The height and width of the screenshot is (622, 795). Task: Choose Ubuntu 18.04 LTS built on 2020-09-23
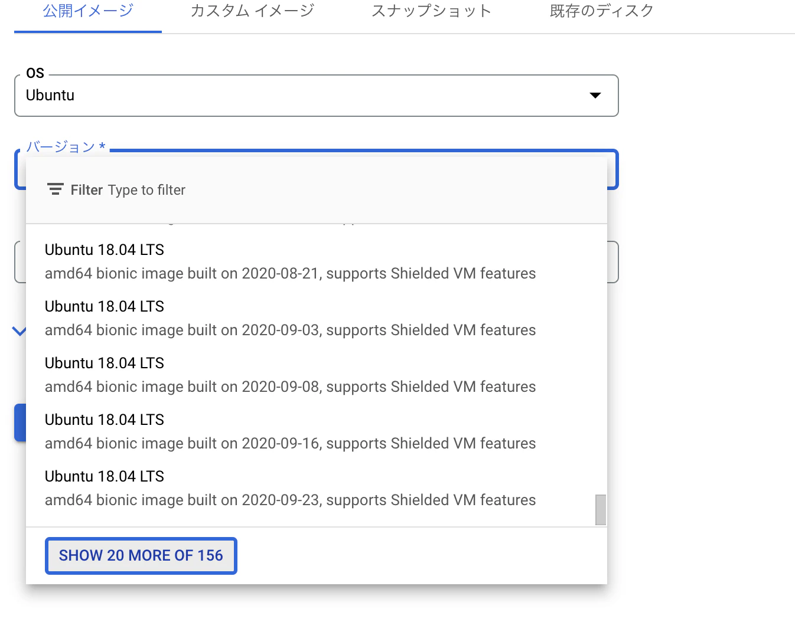click(317, 488)
